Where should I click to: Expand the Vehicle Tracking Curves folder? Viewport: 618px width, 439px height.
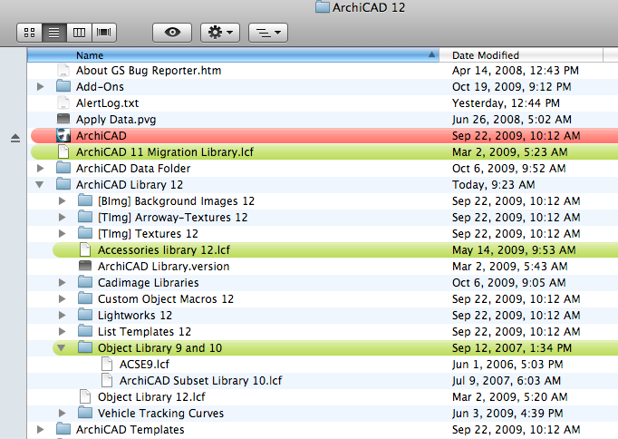tap(62, 413)
